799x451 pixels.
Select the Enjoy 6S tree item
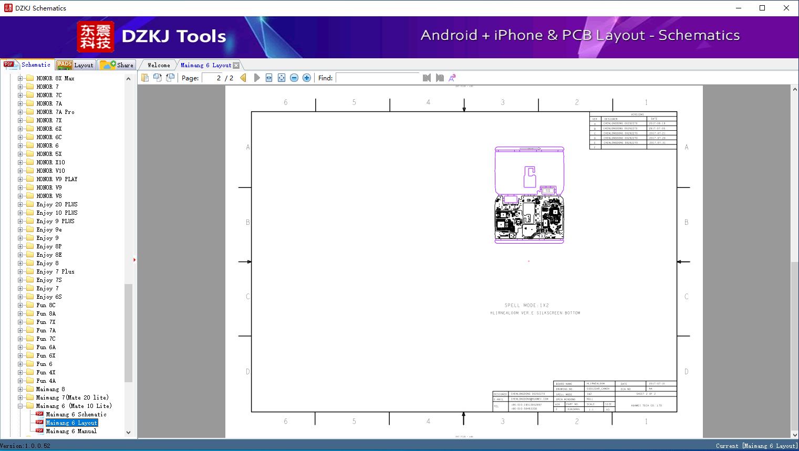[49, 297]
